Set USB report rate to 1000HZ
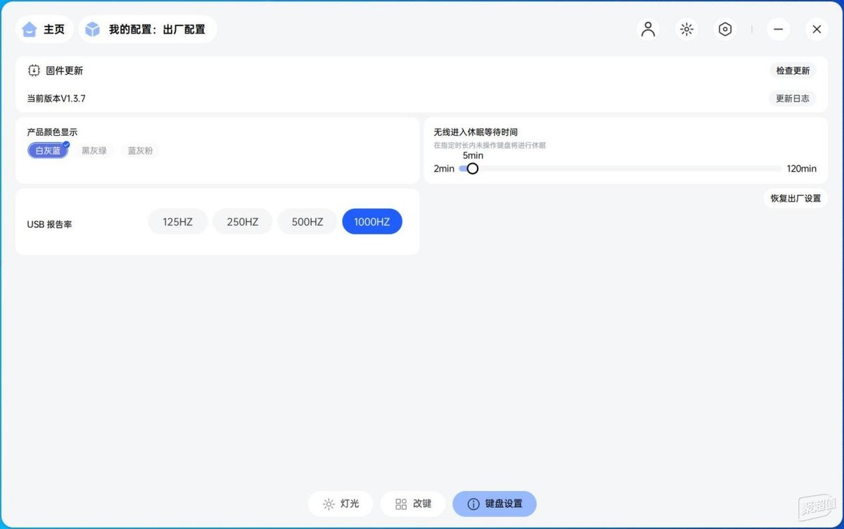The height and width of the screenshot is (529, 844). click(x=372, y=222)
